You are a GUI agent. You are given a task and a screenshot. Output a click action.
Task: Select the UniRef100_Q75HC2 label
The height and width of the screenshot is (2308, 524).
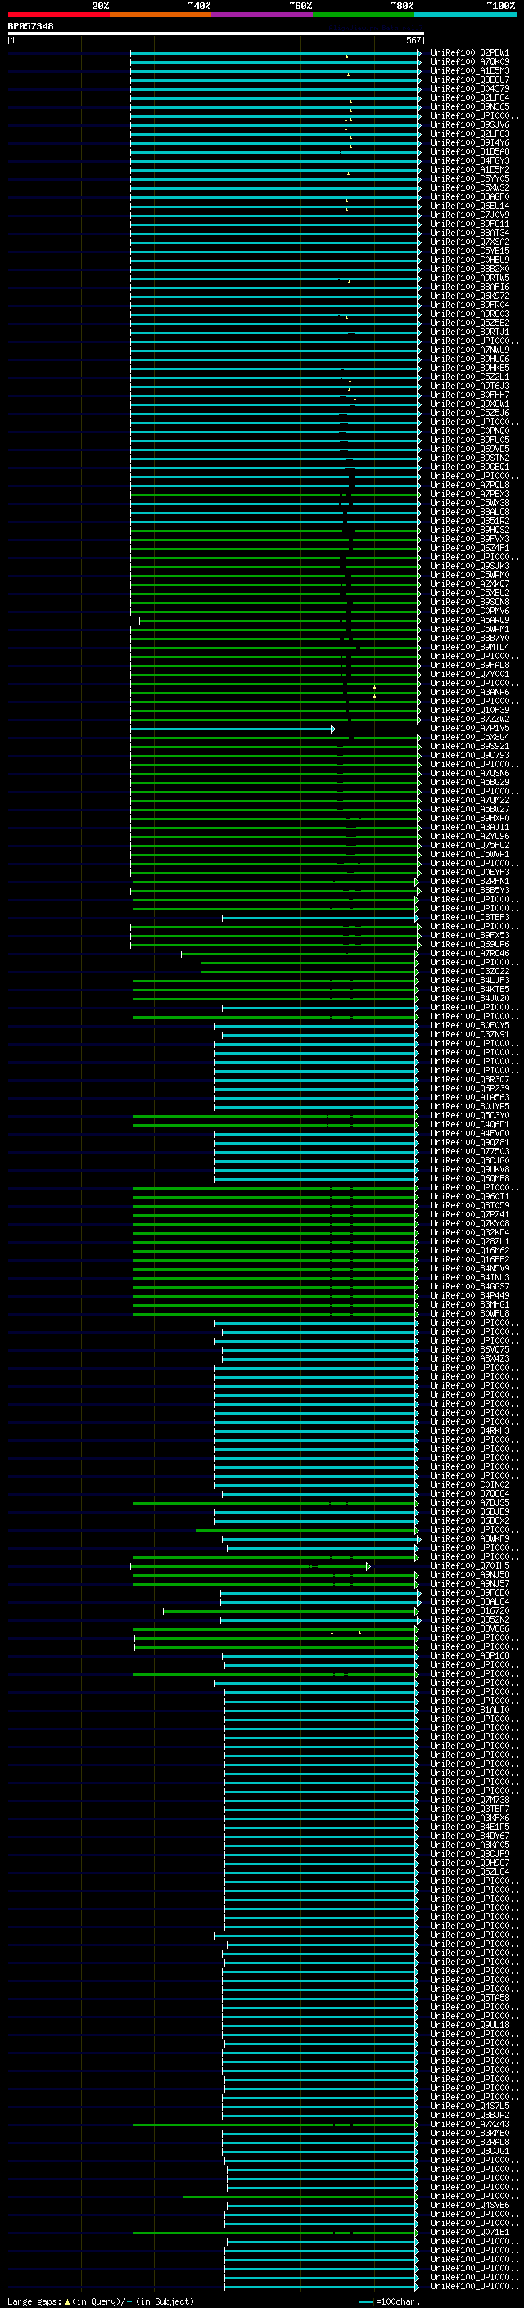click(x=469, y=846)
